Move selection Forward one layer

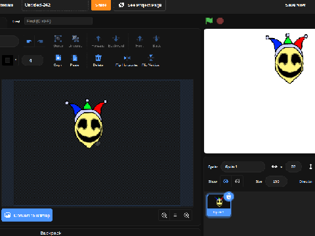pyautogui.click(x=98, y=41)
